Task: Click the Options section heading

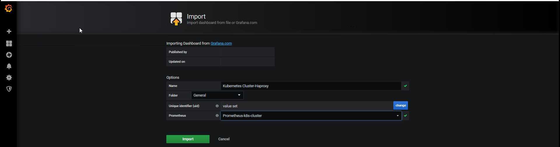Action: click(173, 77)
